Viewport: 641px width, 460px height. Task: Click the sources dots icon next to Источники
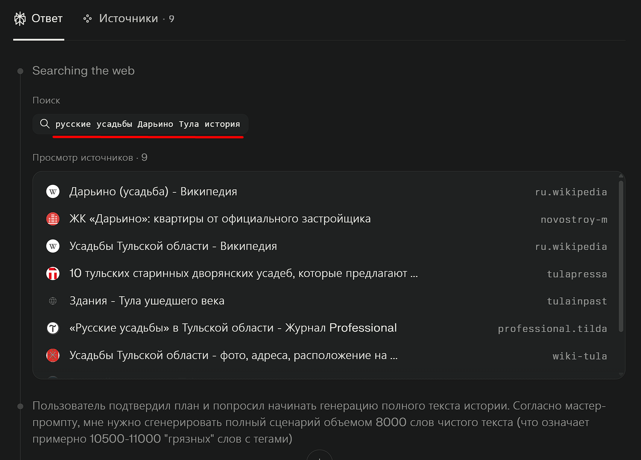coord(88,18)
